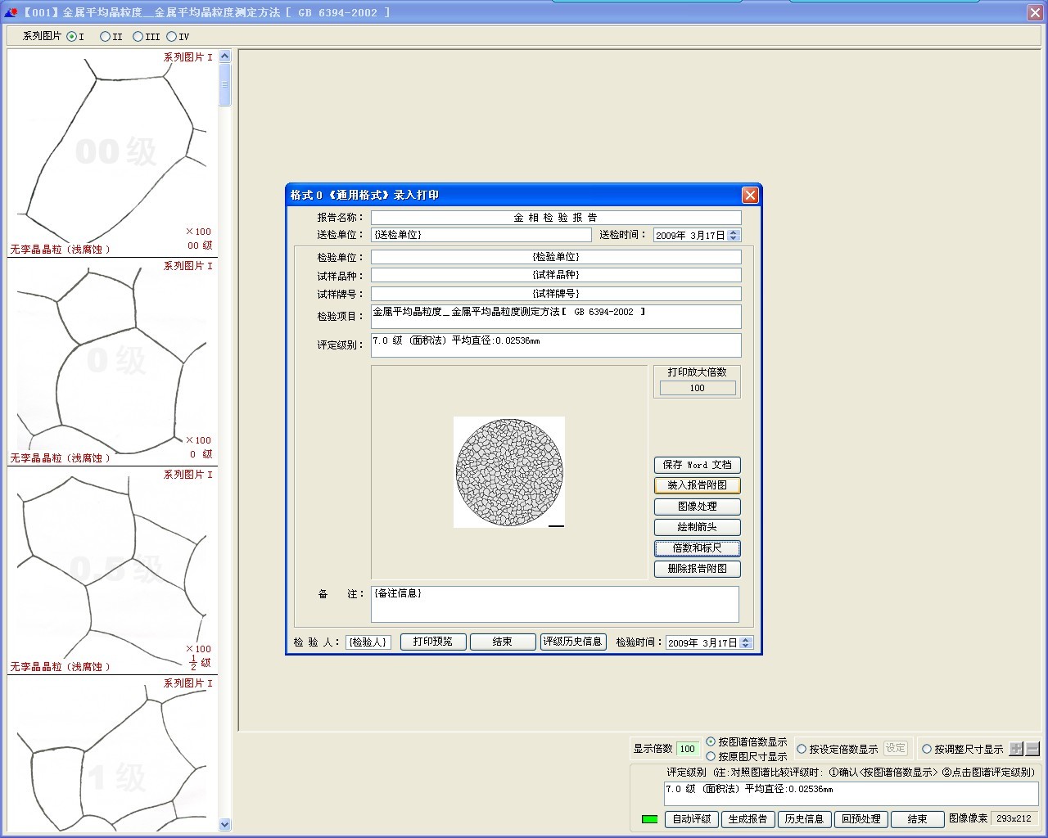The height and width of the screenshot is (838, 1048).
Task: Select series picture option I
Action: (x=72, y=37)
